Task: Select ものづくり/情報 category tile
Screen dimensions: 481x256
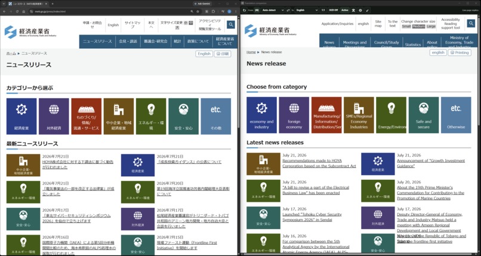Action: tap(86, 116)
